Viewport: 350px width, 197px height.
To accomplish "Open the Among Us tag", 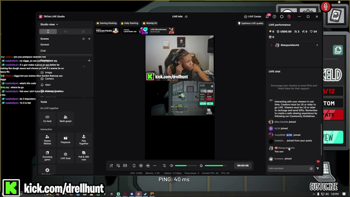I will tap(150, 23).
